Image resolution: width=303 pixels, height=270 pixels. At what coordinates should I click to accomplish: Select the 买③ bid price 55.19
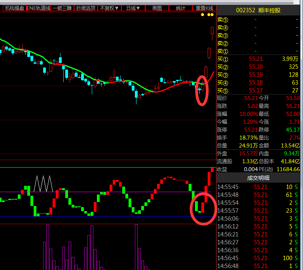tap(256, 75)
